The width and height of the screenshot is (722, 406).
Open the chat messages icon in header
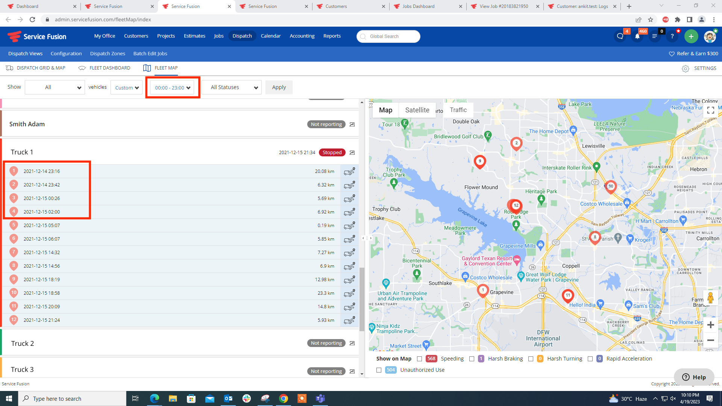tap(620, 36)
